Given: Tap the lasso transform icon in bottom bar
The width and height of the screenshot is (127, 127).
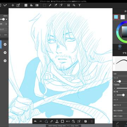Looking at the screenshot, I should (x=46, y=121).
